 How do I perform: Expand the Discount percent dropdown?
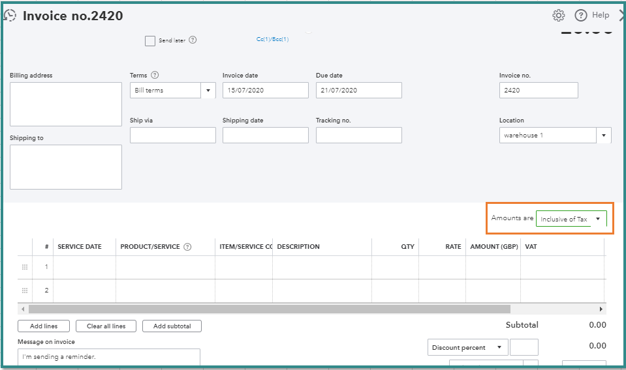click(499, 348)
